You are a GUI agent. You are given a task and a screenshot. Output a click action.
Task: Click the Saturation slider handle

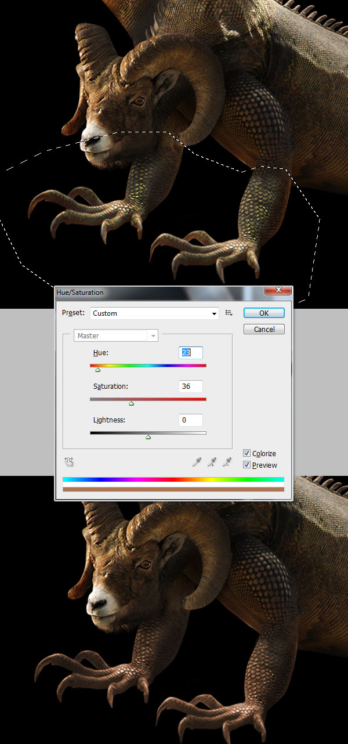[x=131, y=403]
